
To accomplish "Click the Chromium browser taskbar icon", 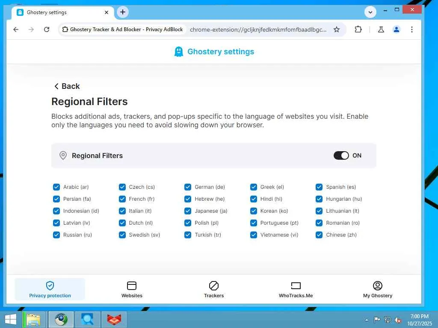I will point(61,319).
